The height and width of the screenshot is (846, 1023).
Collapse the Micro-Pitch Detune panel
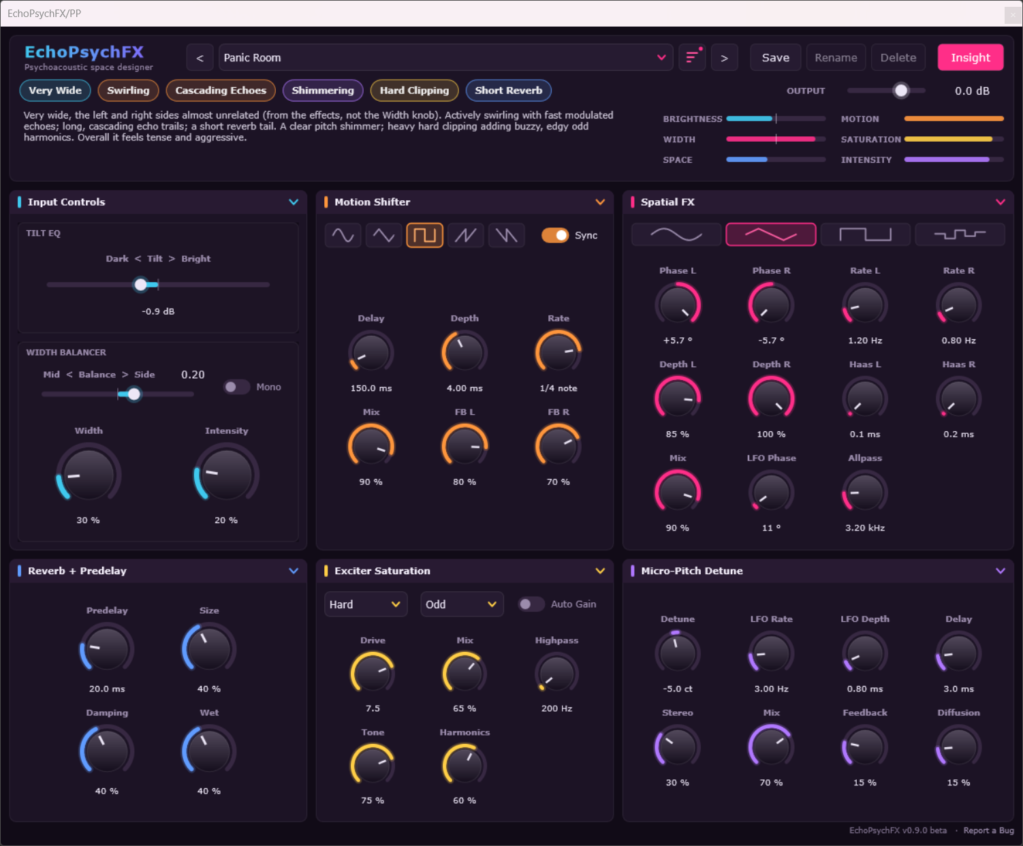click(1001, 571)
